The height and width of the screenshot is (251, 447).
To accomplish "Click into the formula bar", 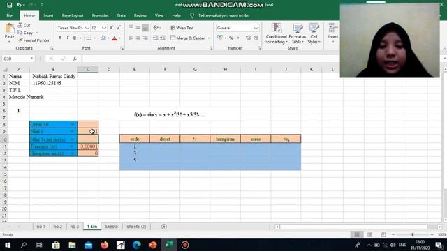I will (x=211, y=59).
